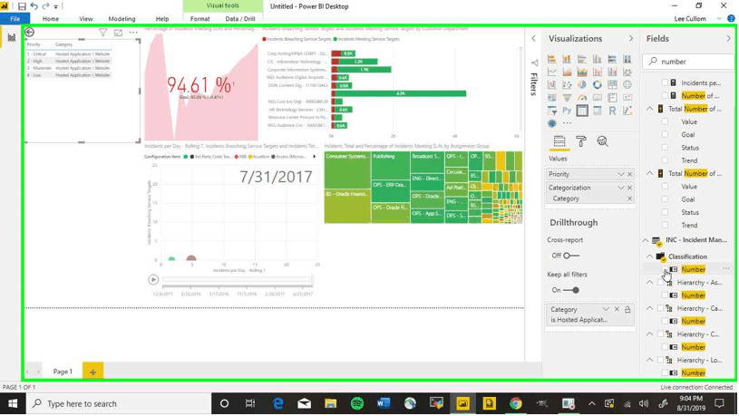Open the Modeling ribbon tab

click(x=122, y=18)
